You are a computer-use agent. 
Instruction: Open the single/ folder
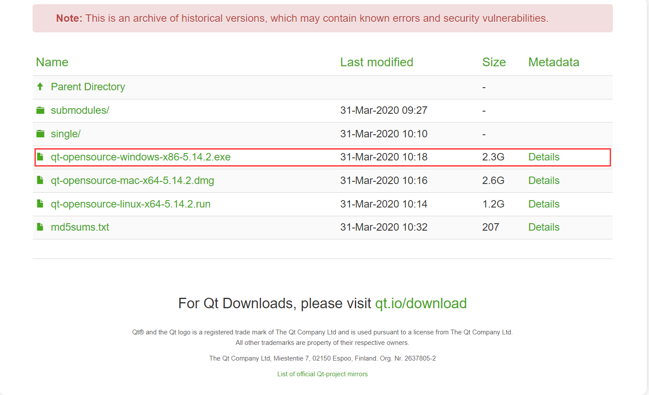[65, 134]
